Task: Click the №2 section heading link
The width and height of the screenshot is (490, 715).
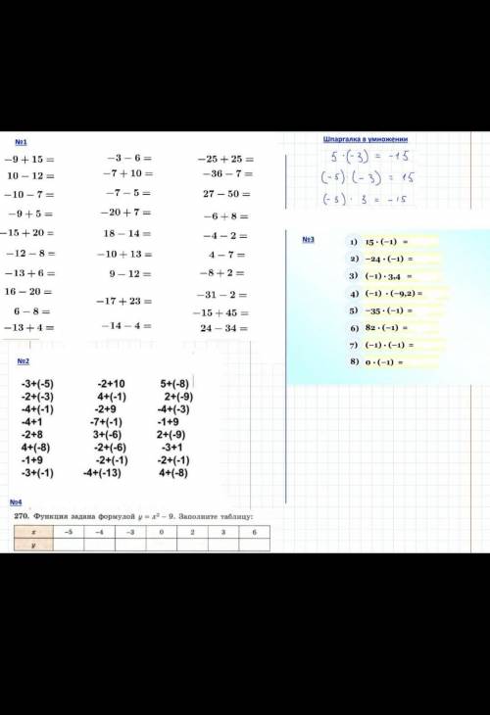Action: point(24,361)
